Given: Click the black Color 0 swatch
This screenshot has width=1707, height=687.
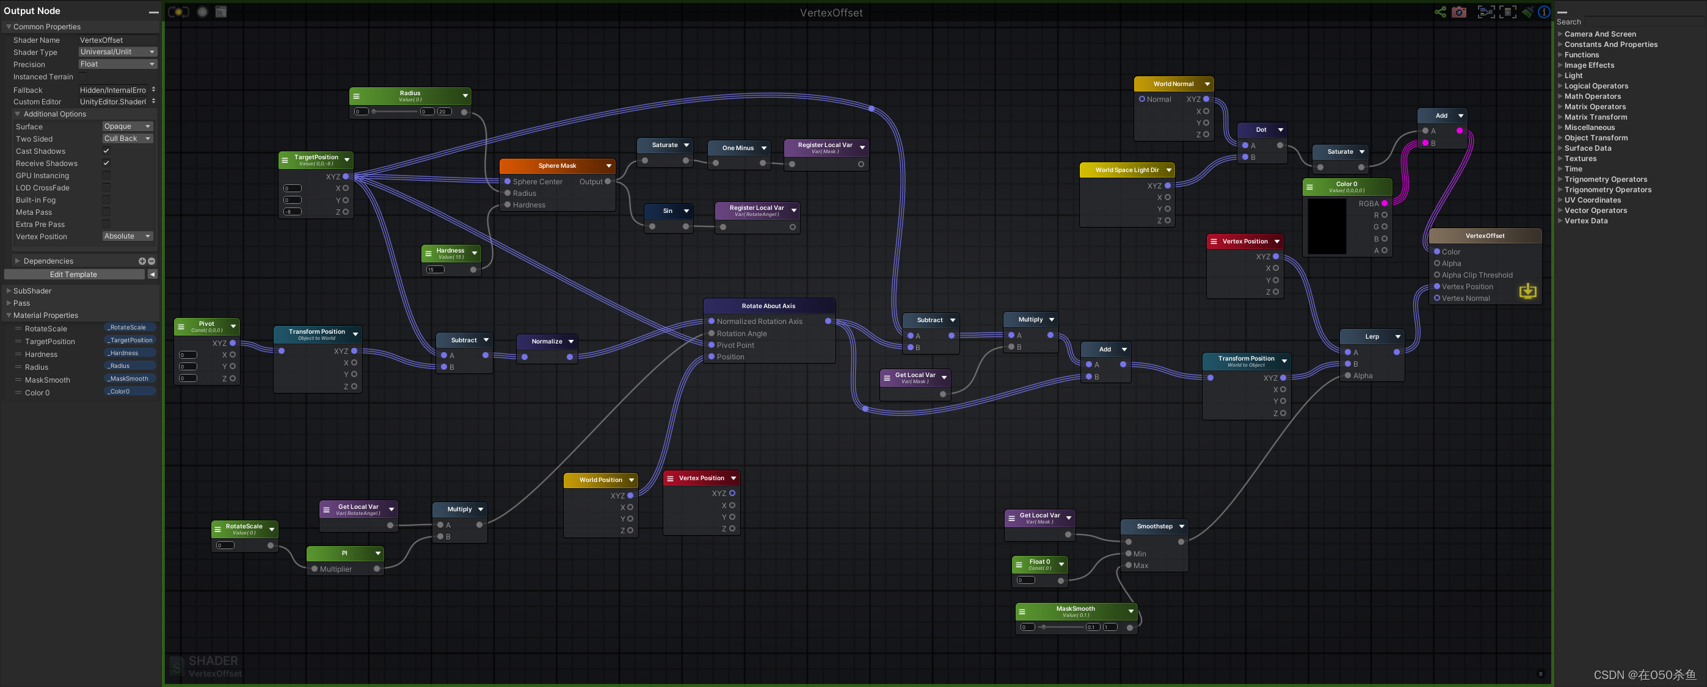Looking at the screenshot, I should pos(1327,226).
